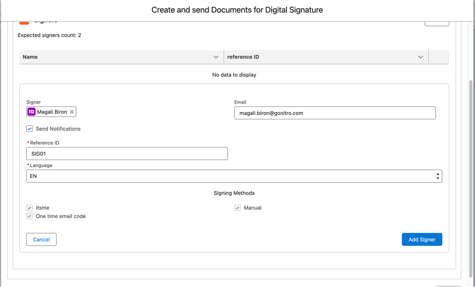Toggle the Itsme signing method checkbox
475x287 pixels.
tap(30, 208)
